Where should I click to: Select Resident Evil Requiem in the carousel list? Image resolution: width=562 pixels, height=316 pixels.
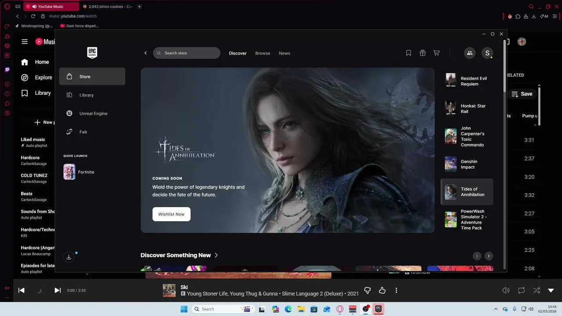click(x=467, y=81)
